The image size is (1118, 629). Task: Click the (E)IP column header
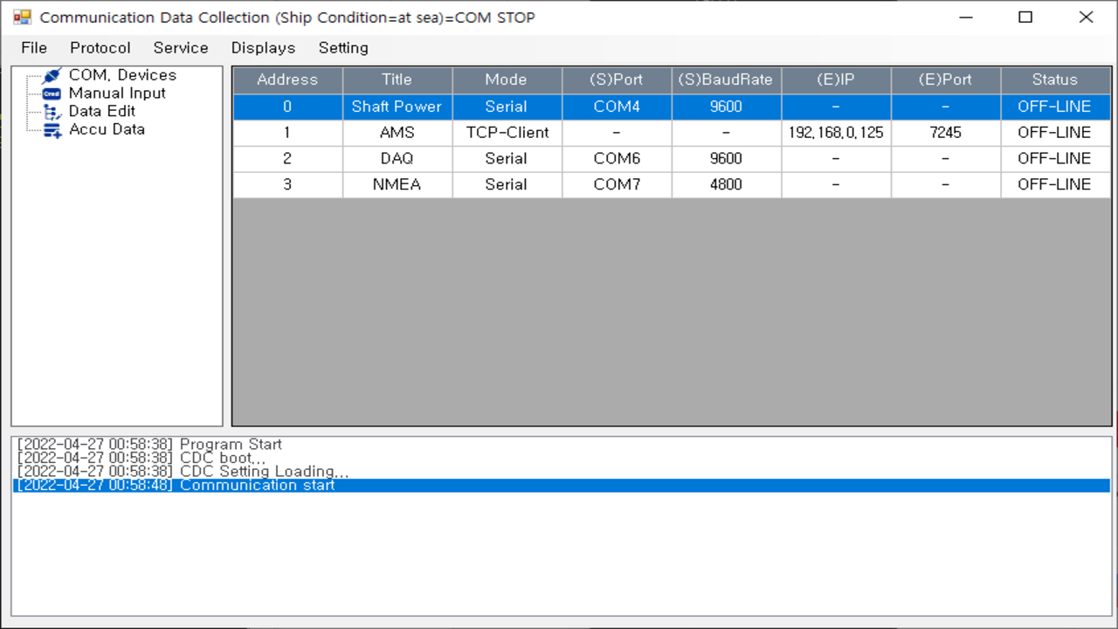[836, 79]
